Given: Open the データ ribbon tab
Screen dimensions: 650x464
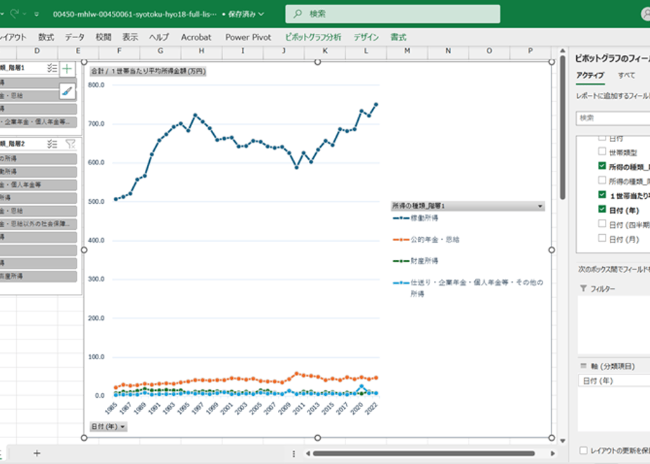Looking at the screenshot, I should tap(75, 37).
